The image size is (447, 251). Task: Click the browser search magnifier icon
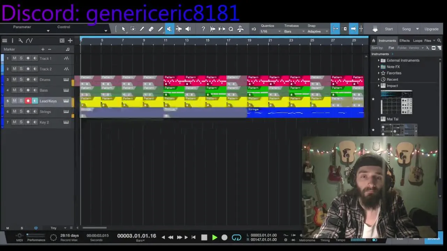[439, 40]
